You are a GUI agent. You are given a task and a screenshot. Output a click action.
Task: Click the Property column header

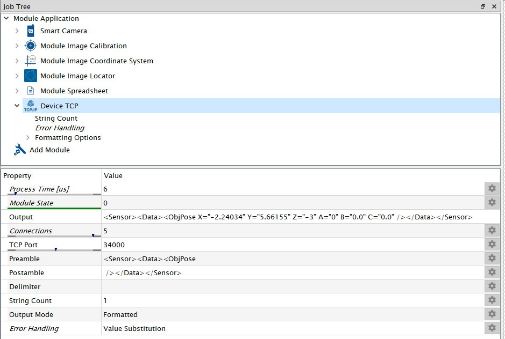click(x=17, y=176)
